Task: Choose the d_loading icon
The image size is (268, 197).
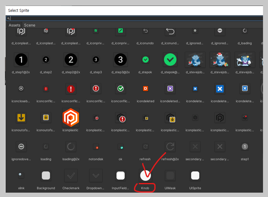Action: tap(245, 31)
